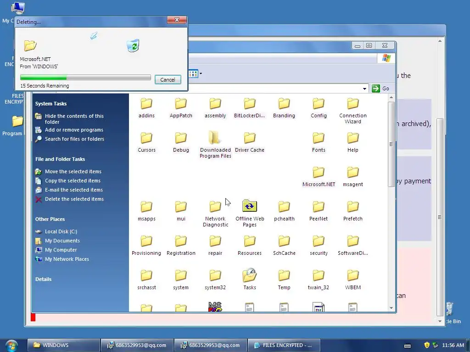Open My Computer in Other Places
470x352 pixels.
(x=61, y=250)
